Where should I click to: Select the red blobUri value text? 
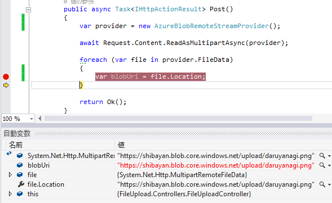click(x=216, y=165)
